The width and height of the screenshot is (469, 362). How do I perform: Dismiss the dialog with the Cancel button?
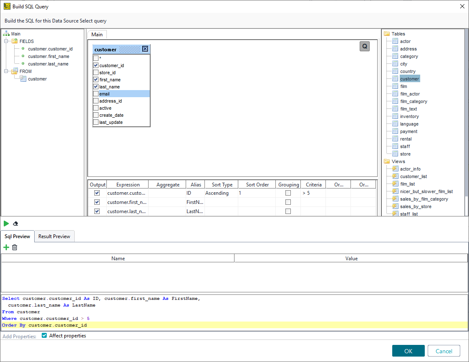tap(444, 351)
